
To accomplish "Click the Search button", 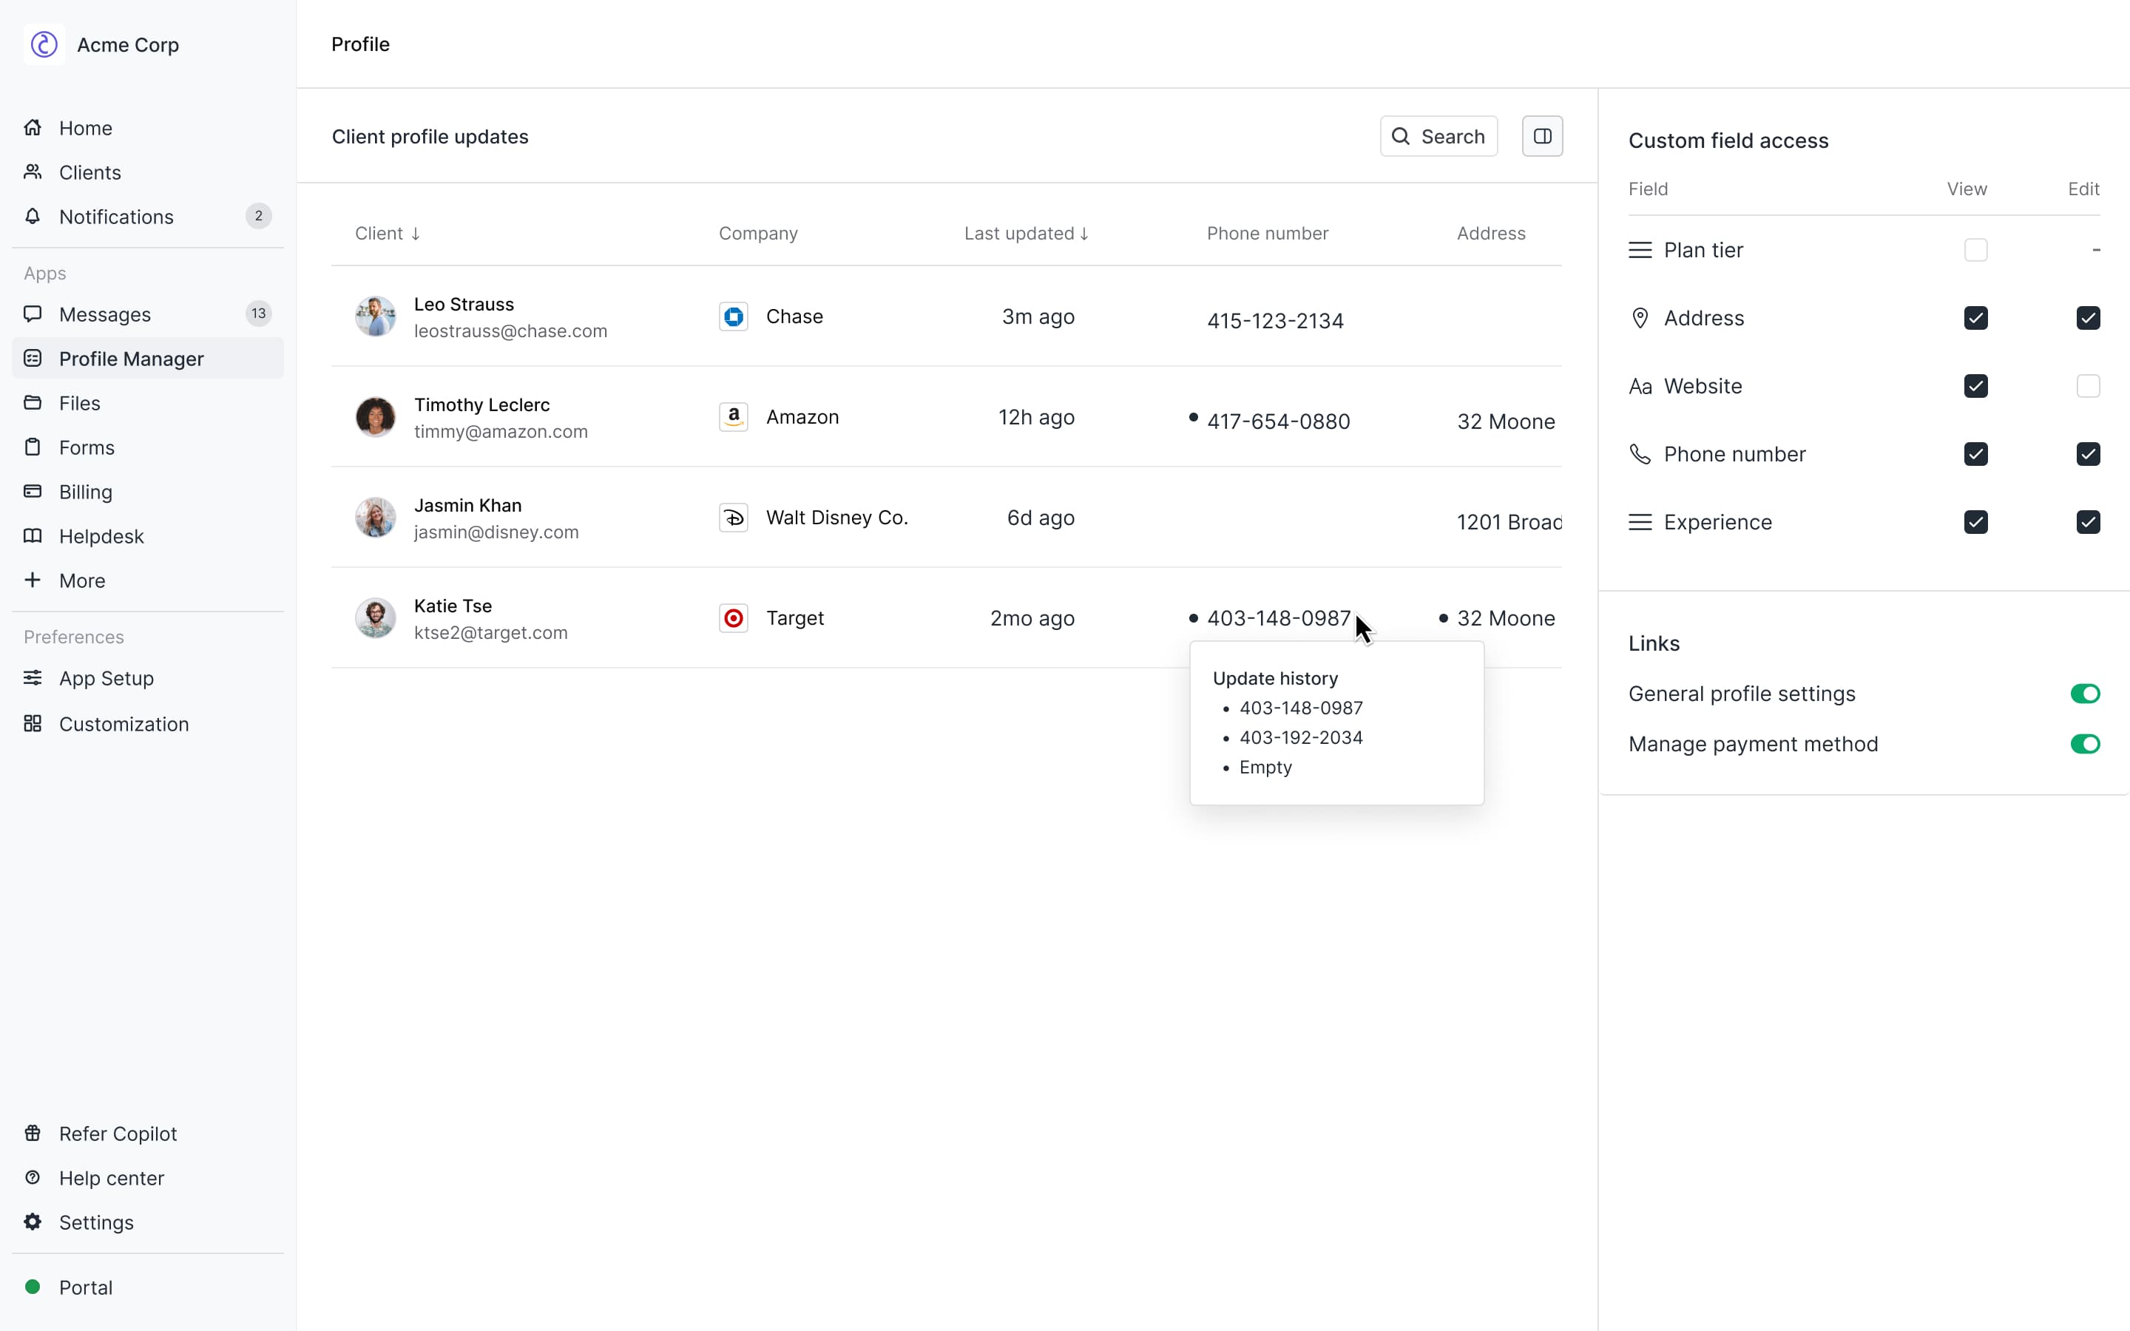I will 1438,137.
